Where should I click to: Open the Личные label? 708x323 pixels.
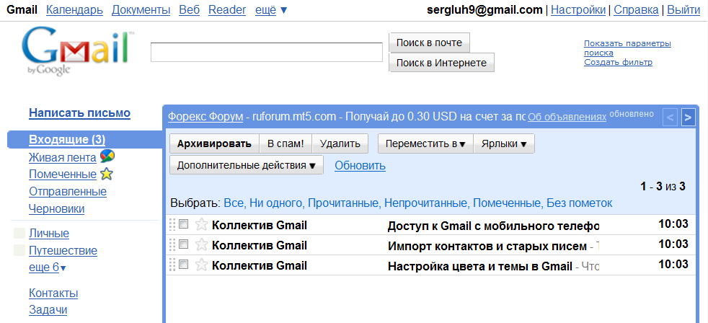pos(49,234)
